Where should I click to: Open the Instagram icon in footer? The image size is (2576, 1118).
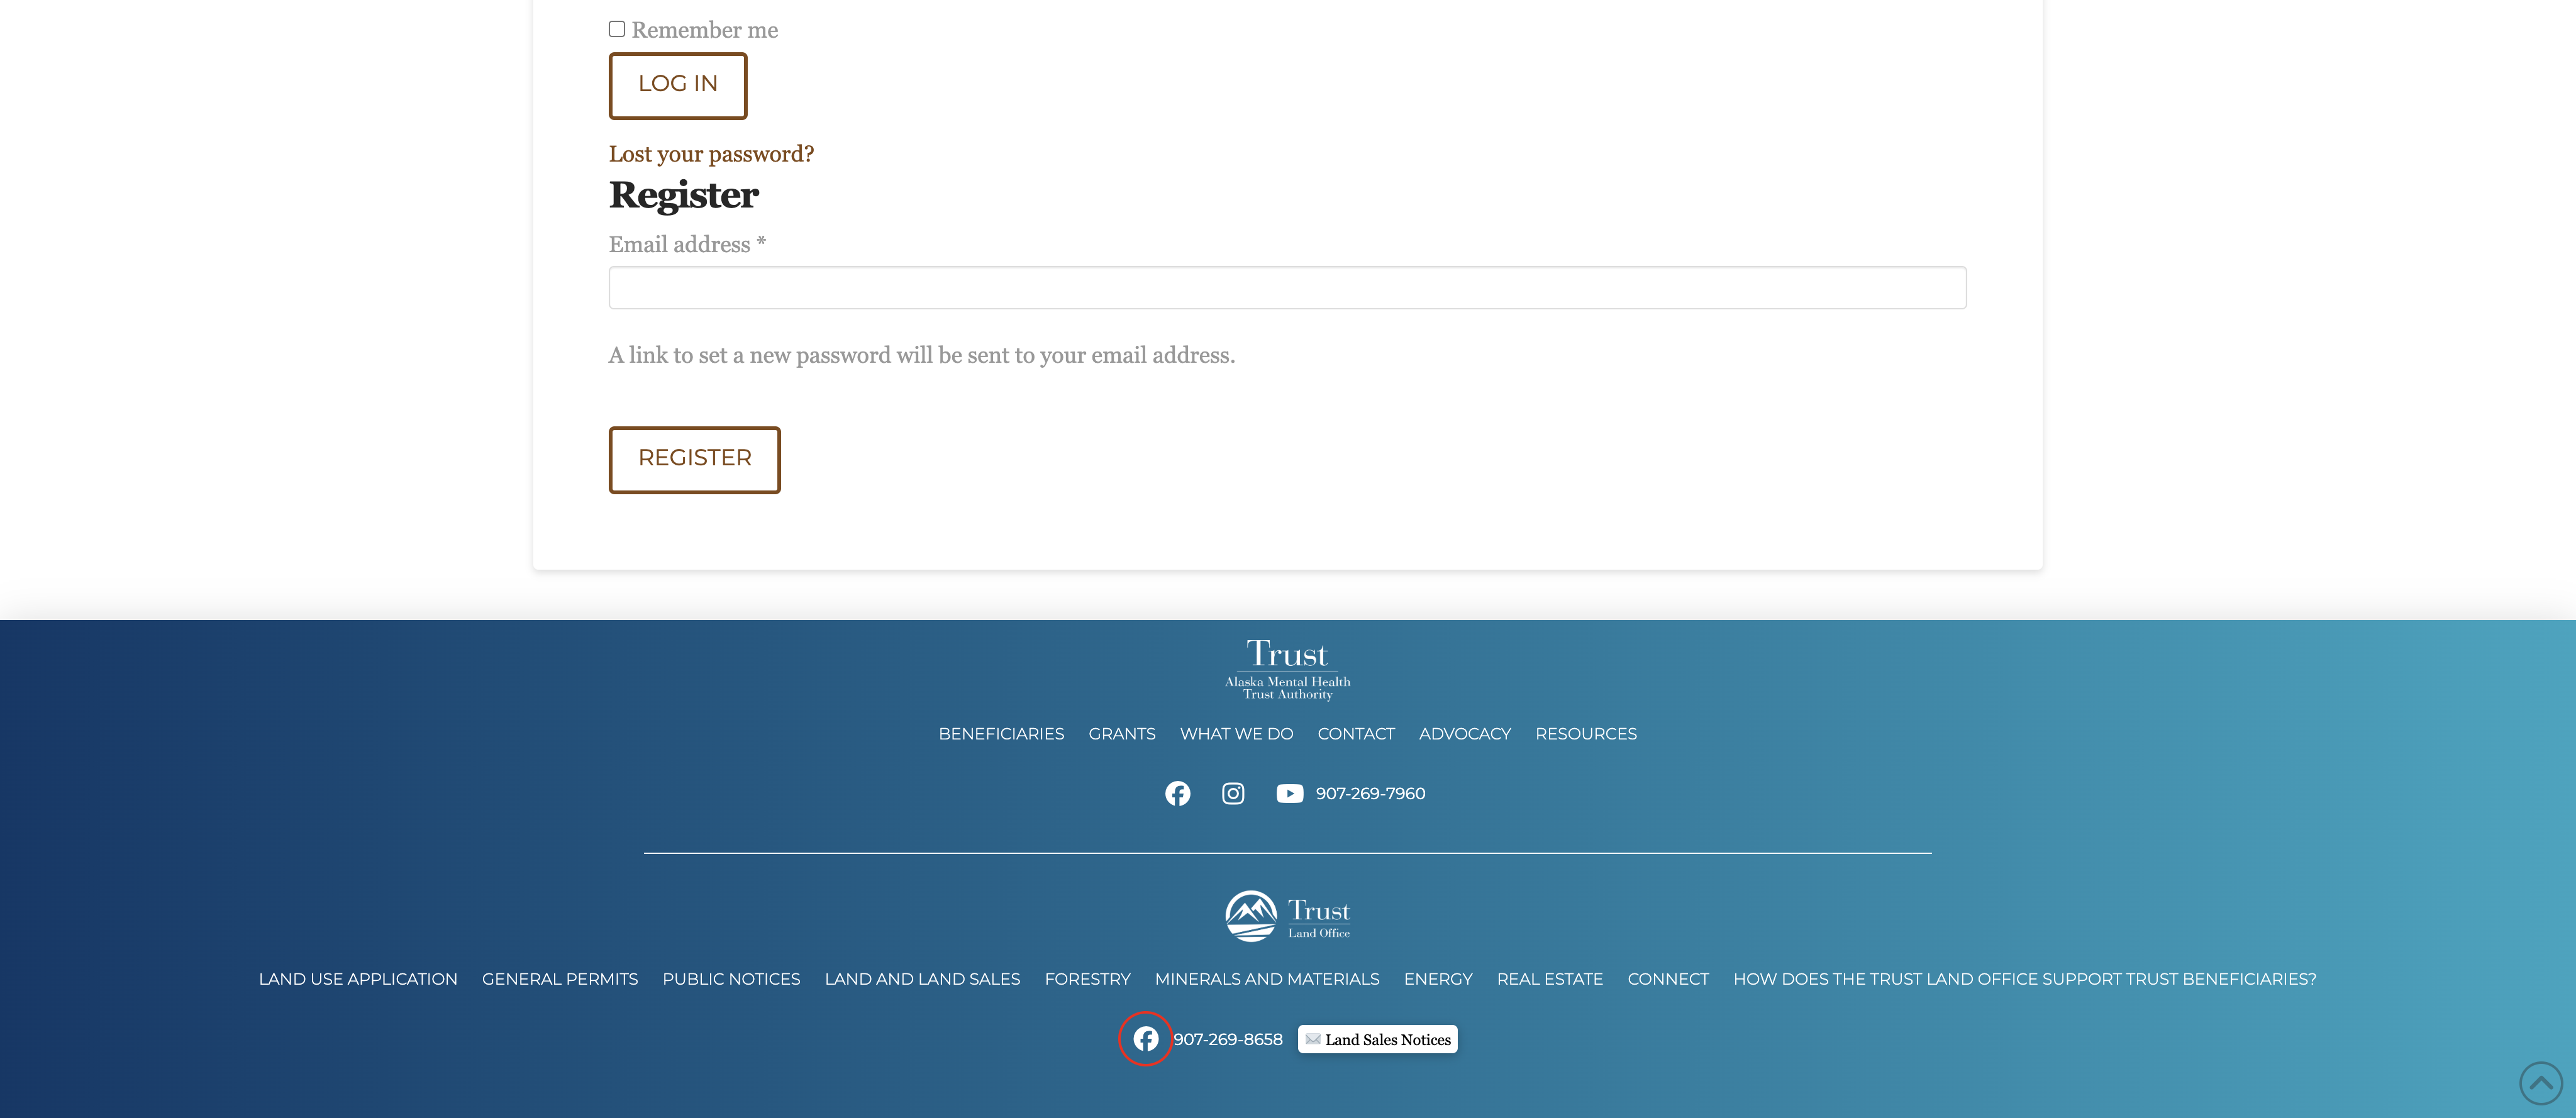coord(1233,793)
